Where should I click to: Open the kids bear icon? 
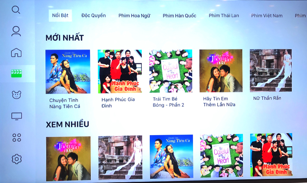[x=16, y=95]
